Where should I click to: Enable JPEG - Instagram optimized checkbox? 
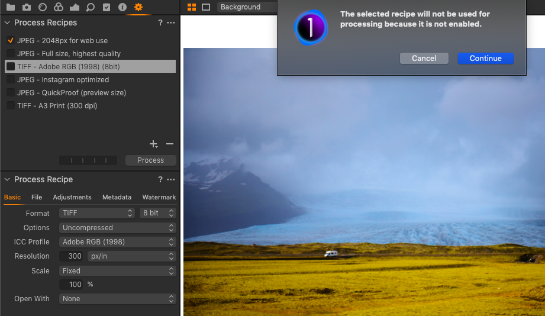(x=11, y=80)
